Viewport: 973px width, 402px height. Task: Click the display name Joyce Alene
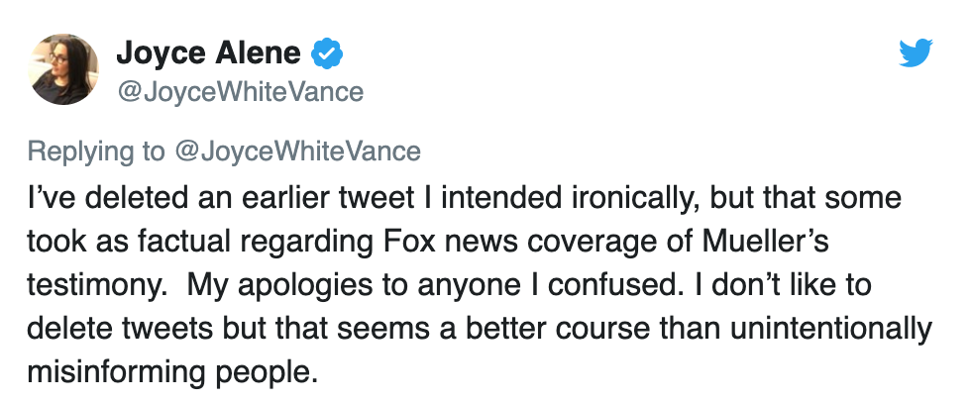[x=209, y=53]
